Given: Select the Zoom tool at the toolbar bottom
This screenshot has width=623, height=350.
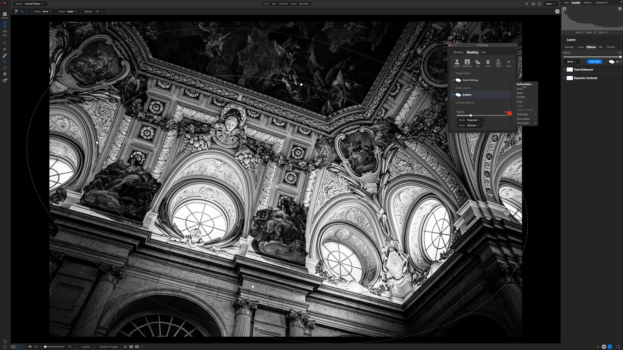Looking at the screenshot, I should pyautogui.click(x=5, y=81).
